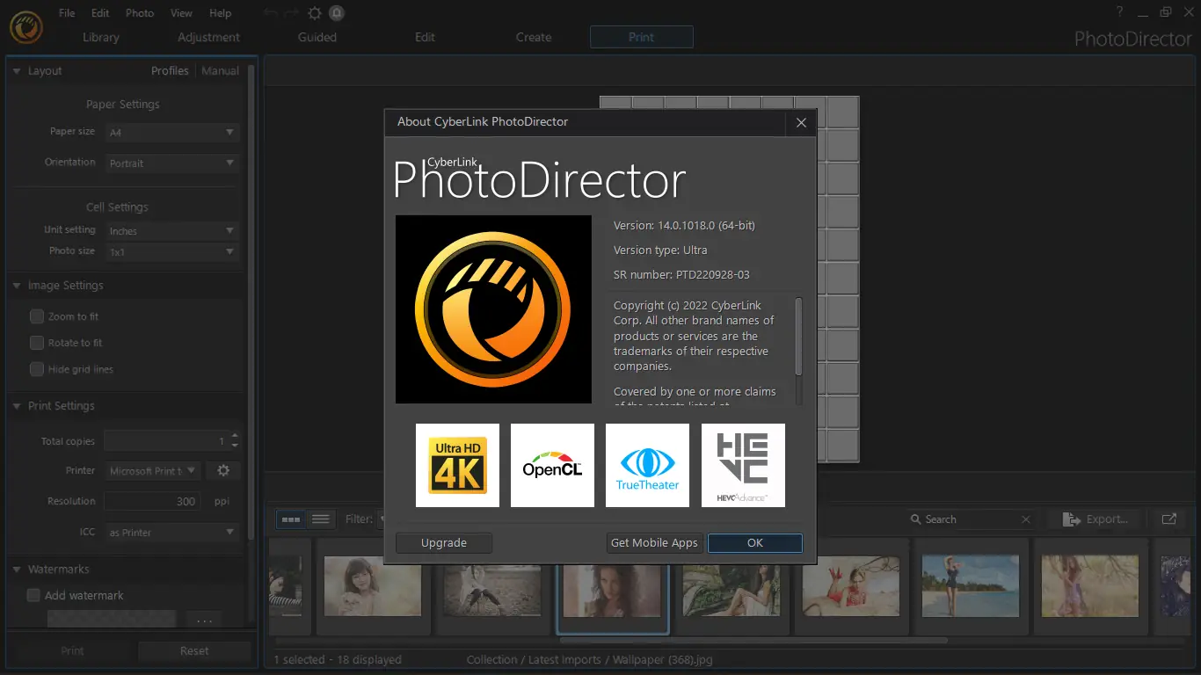Click the TrueTheater logo in the About dialog
Screen dimensions: 1201x675
(x=647, y=465)
